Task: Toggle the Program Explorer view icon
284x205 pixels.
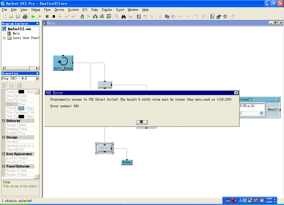Action: [212, 17]
